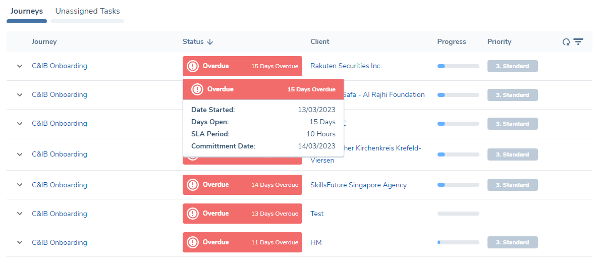The width and height of the screenshot is (601, 259).
Task: Click overdue alert icon in HM row
Action: tap(193, 242)
